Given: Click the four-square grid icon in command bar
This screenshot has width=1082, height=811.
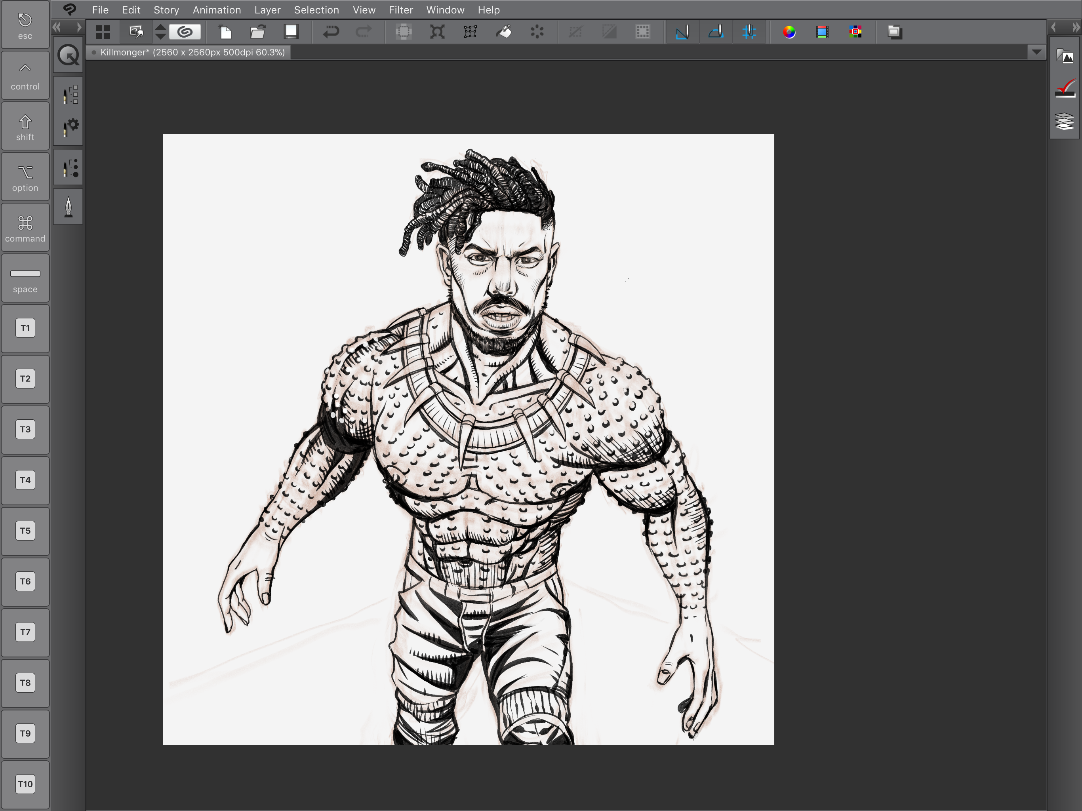Looking at the screenshot, I should coord(103,32).
